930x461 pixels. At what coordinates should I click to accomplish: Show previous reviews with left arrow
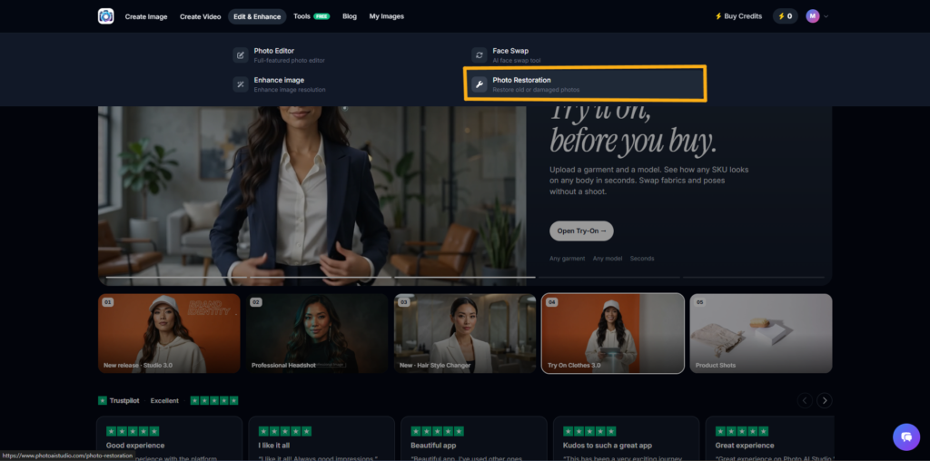pyautogui.click(x=805, y=400)
